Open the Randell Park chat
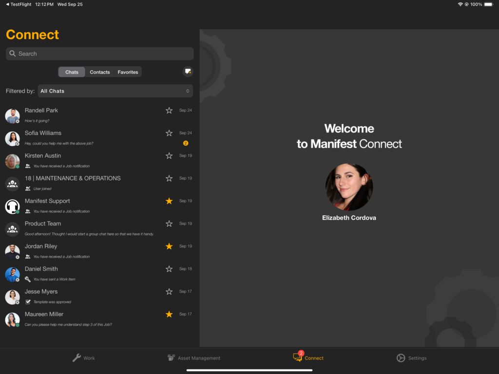Screen dimensions: 499x374 tap(98, 115)
